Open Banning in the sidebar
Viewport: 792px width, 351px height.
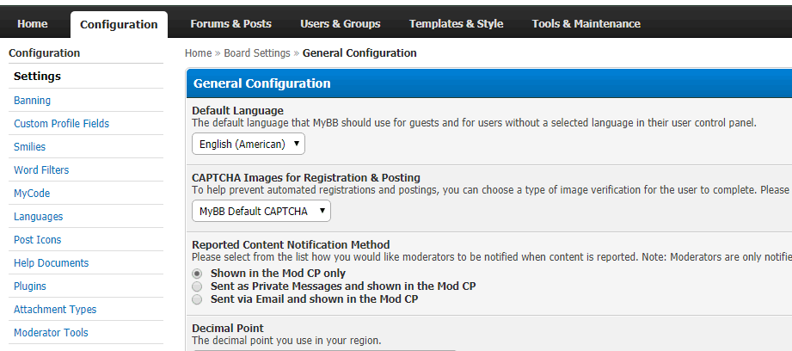[33, 101]
